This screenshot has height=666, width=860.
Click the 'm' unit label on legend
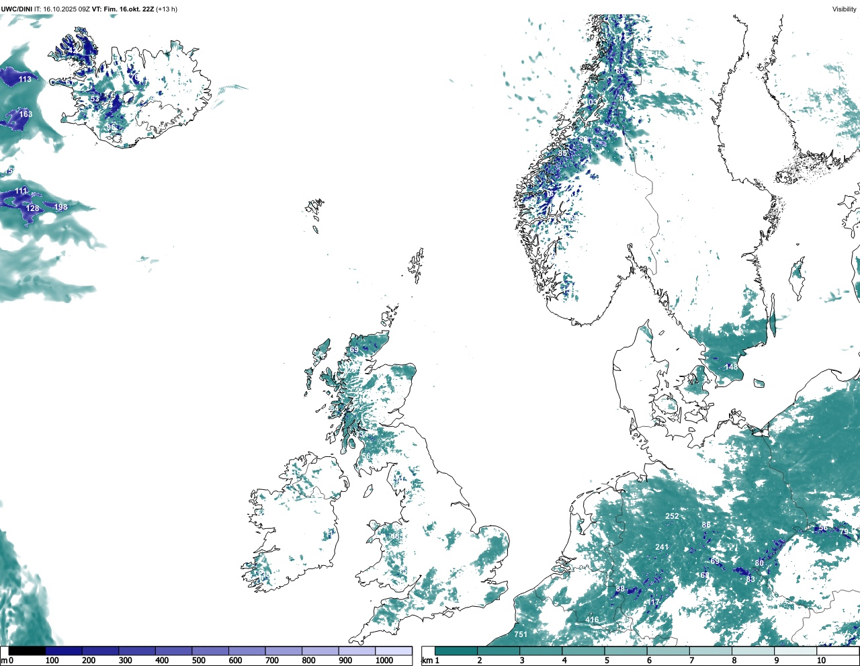[x=4, y=661]
